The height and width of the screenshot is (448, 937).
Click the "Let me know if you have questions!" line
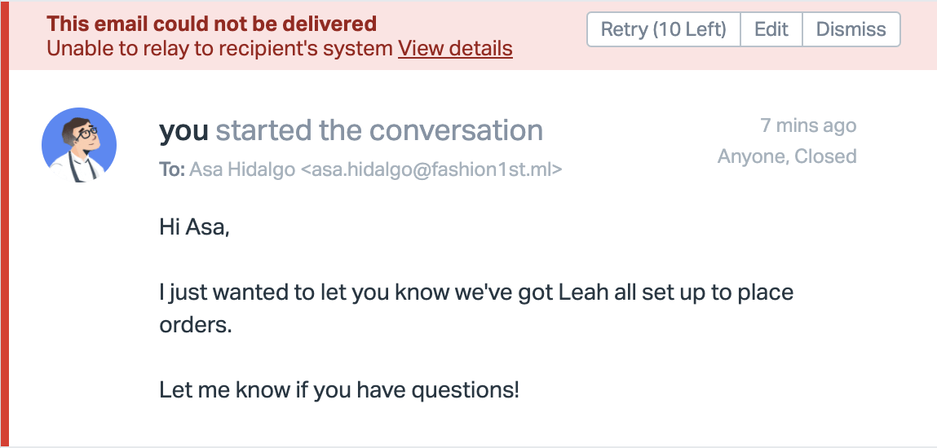(339, 389)
